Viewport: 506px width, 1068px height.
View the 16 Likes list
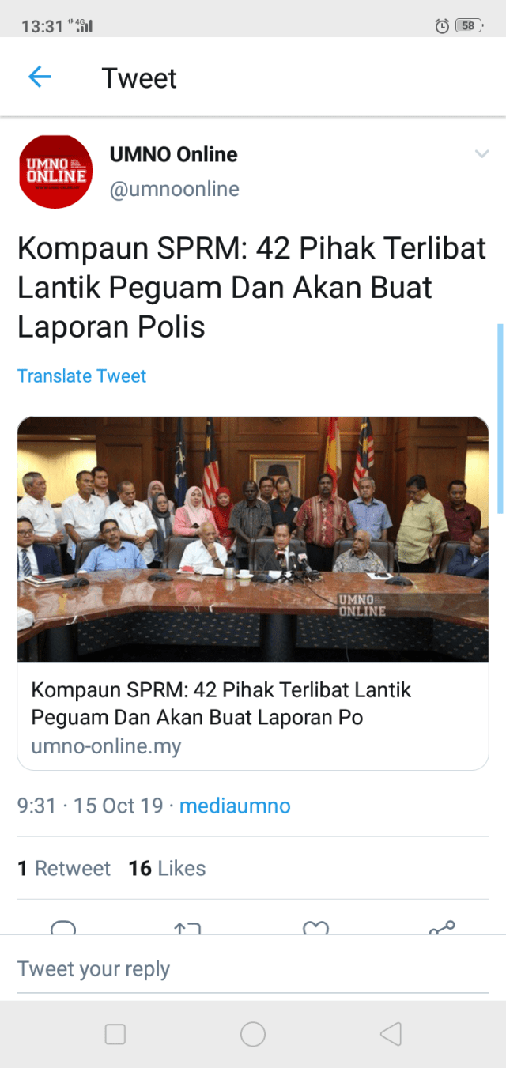167,868
